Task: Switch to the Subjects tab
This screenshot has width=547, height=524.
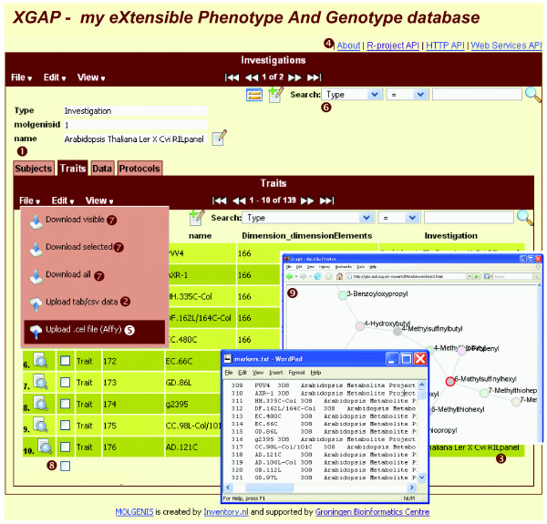Action: pyautogui.click(x=33, y=168)
